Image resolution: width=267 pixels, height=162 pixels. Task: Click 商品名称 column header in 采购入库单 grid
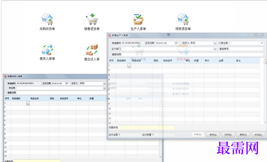[39, 98]
